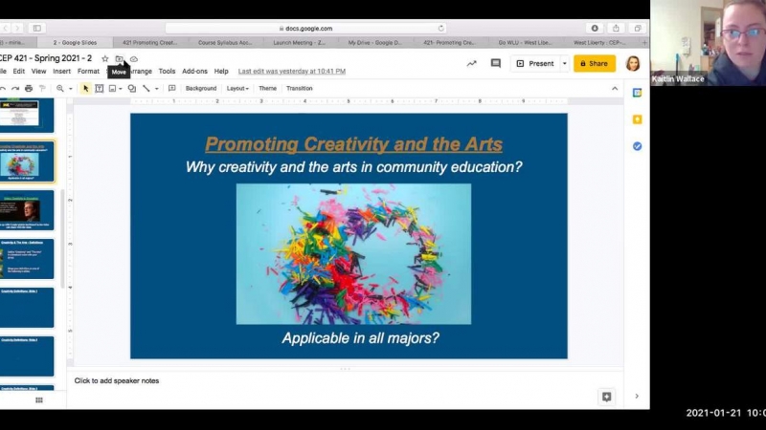Open Google Tasks in side panel
This screenshot has width=766, height=430.
(x=637, y=146)
